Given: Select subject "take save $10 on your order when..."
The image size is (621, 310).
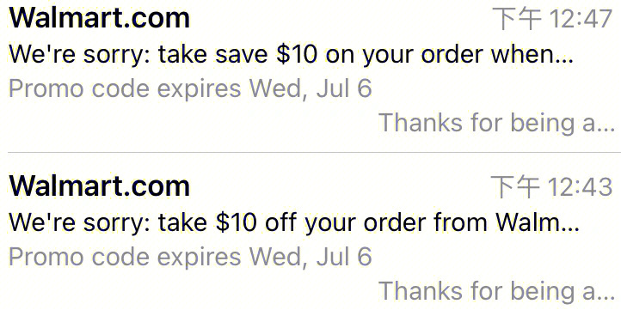Looking at the screenshot, I should pos(366,54).
